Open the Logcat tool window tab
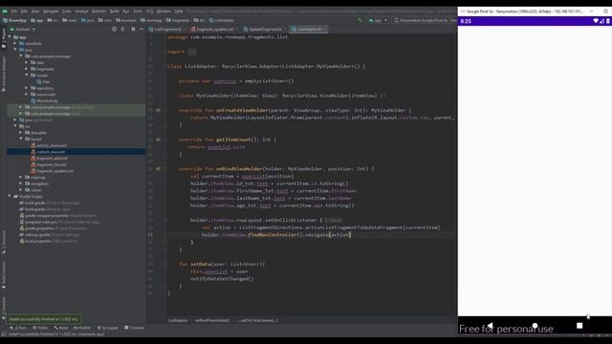Viewport: 612px width, 344px height. (x=108, y=328)
